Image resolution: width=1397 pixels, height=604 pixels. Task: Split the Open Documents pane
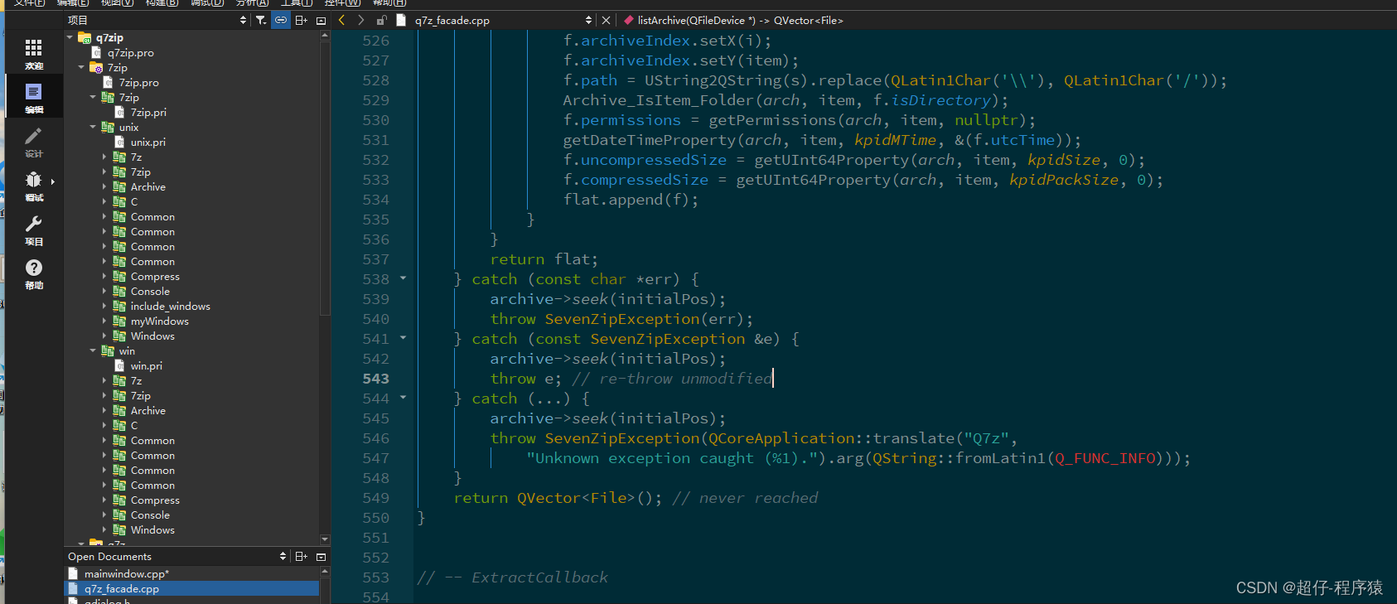[301, 556]
